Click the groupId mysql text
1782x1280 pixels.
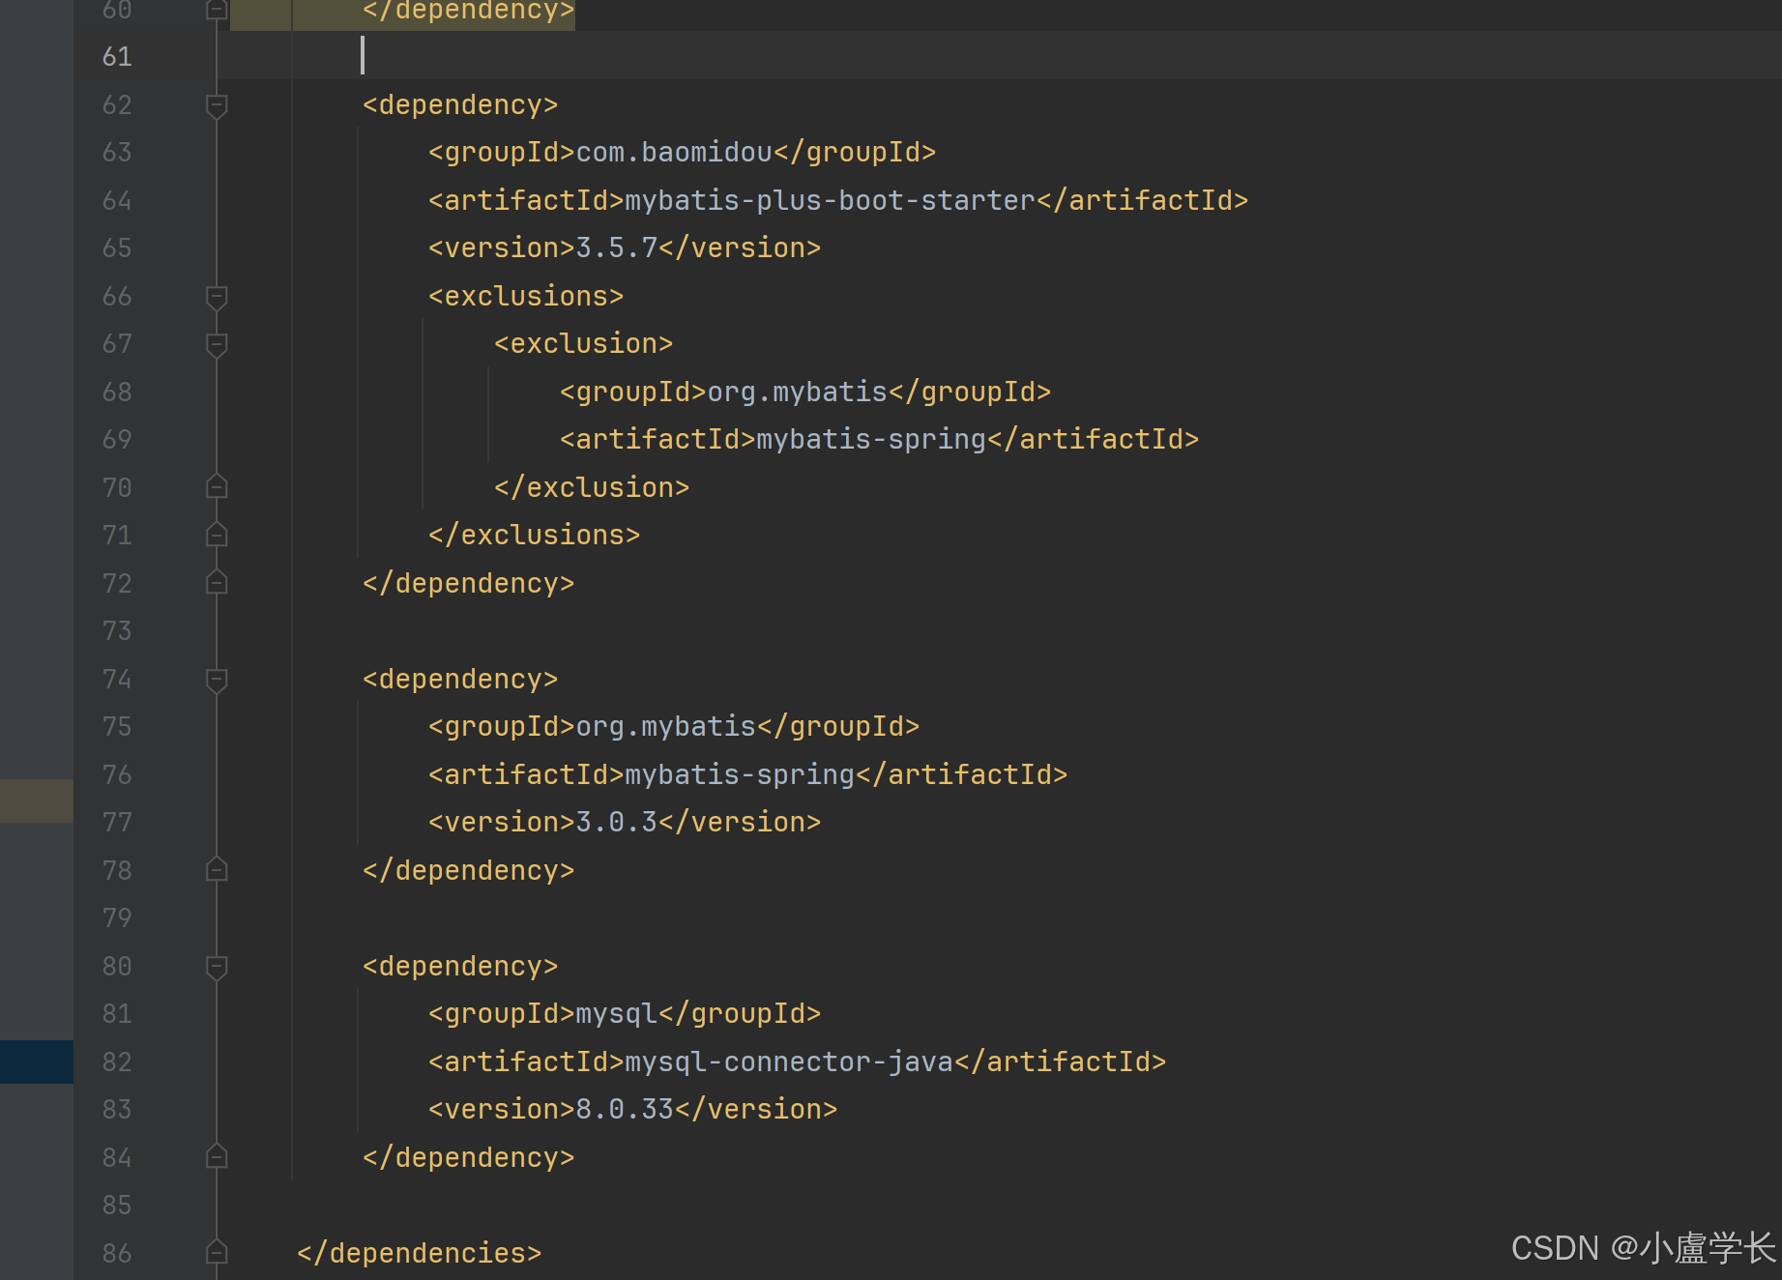617,1014
